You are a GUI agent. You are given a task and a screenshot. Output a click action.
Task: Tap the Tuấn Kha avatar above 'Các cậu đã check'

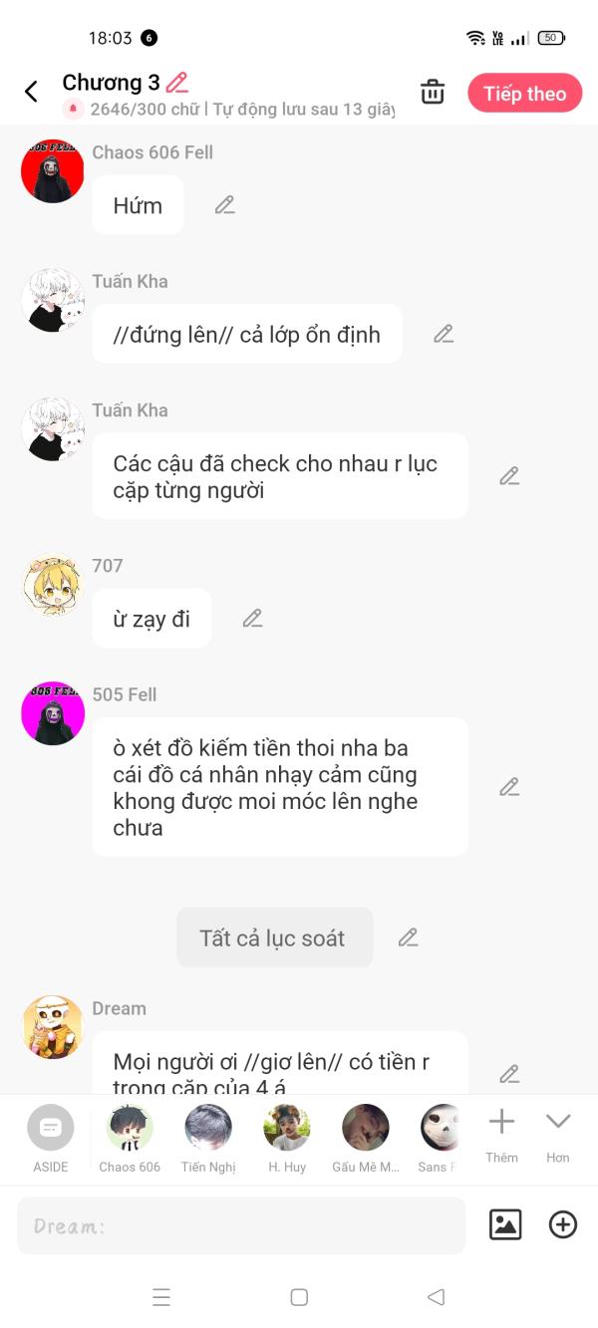(x=53, y=429)
